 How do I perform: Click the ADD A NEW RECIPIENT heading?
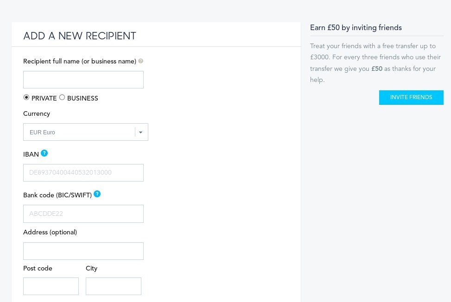coord(80,36)
